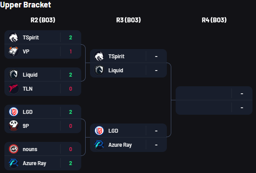Click TSpirit's score of 2 against VP
Viewport: 256px width, 173px height.
click(71, 38)
